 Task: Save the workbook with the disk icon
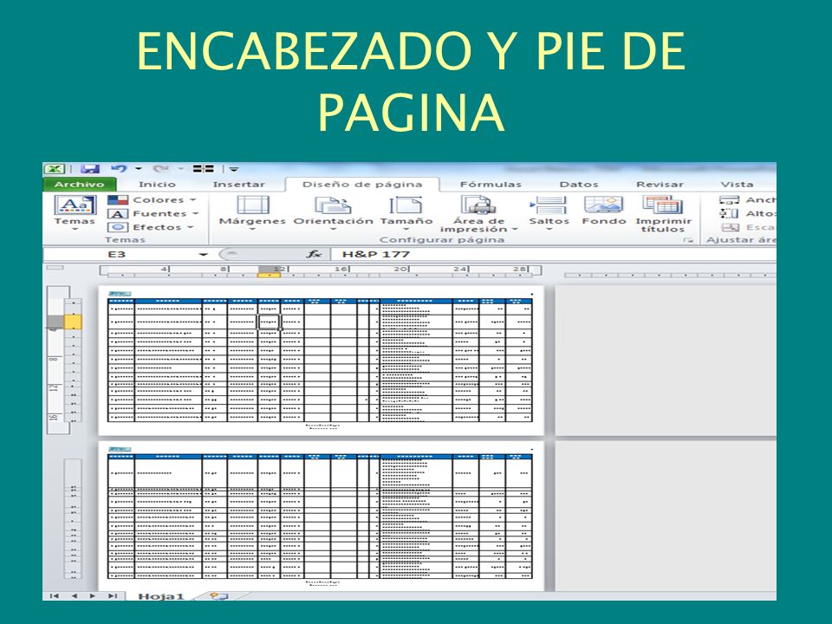tap(89, 169)
